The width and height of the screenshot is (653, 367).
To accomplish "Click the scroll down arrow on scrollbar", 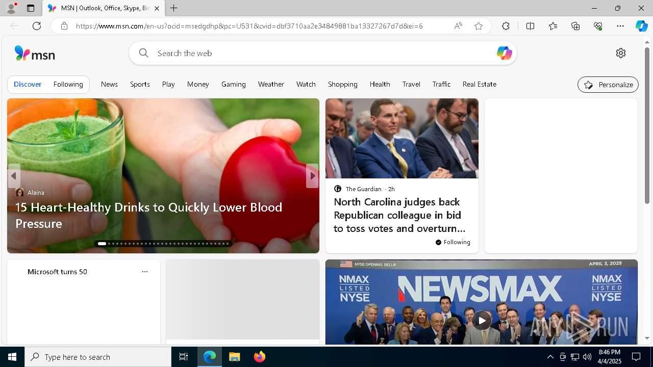I will point(647,338).
